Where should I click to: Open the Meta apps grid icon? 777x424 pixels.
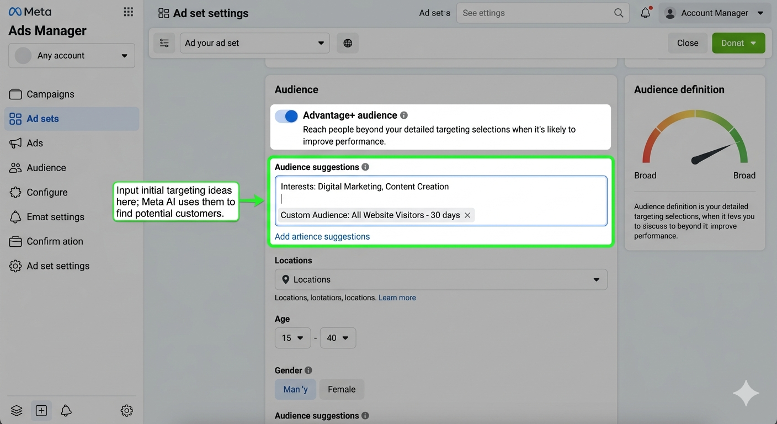(x=129, y=12)
